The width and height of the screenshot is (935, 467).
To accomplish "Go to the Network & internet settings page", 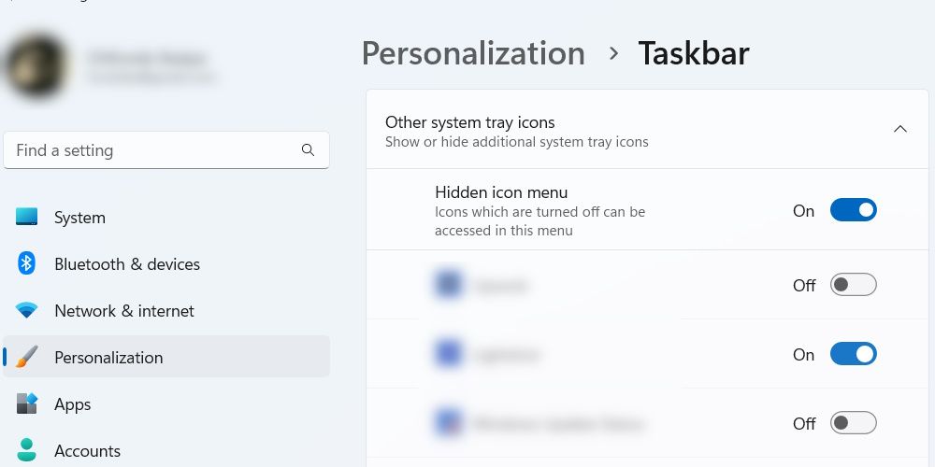I will 124,311.
